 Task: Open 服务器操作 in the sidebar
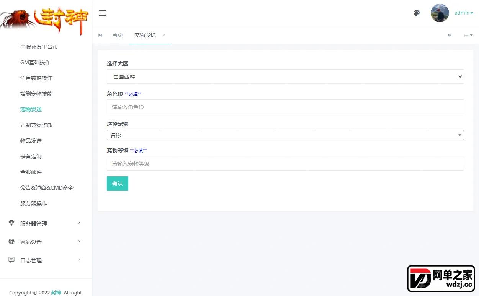pos(34,203)
